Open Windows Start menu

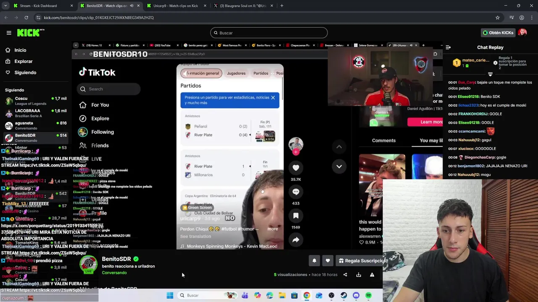[170, 295]
